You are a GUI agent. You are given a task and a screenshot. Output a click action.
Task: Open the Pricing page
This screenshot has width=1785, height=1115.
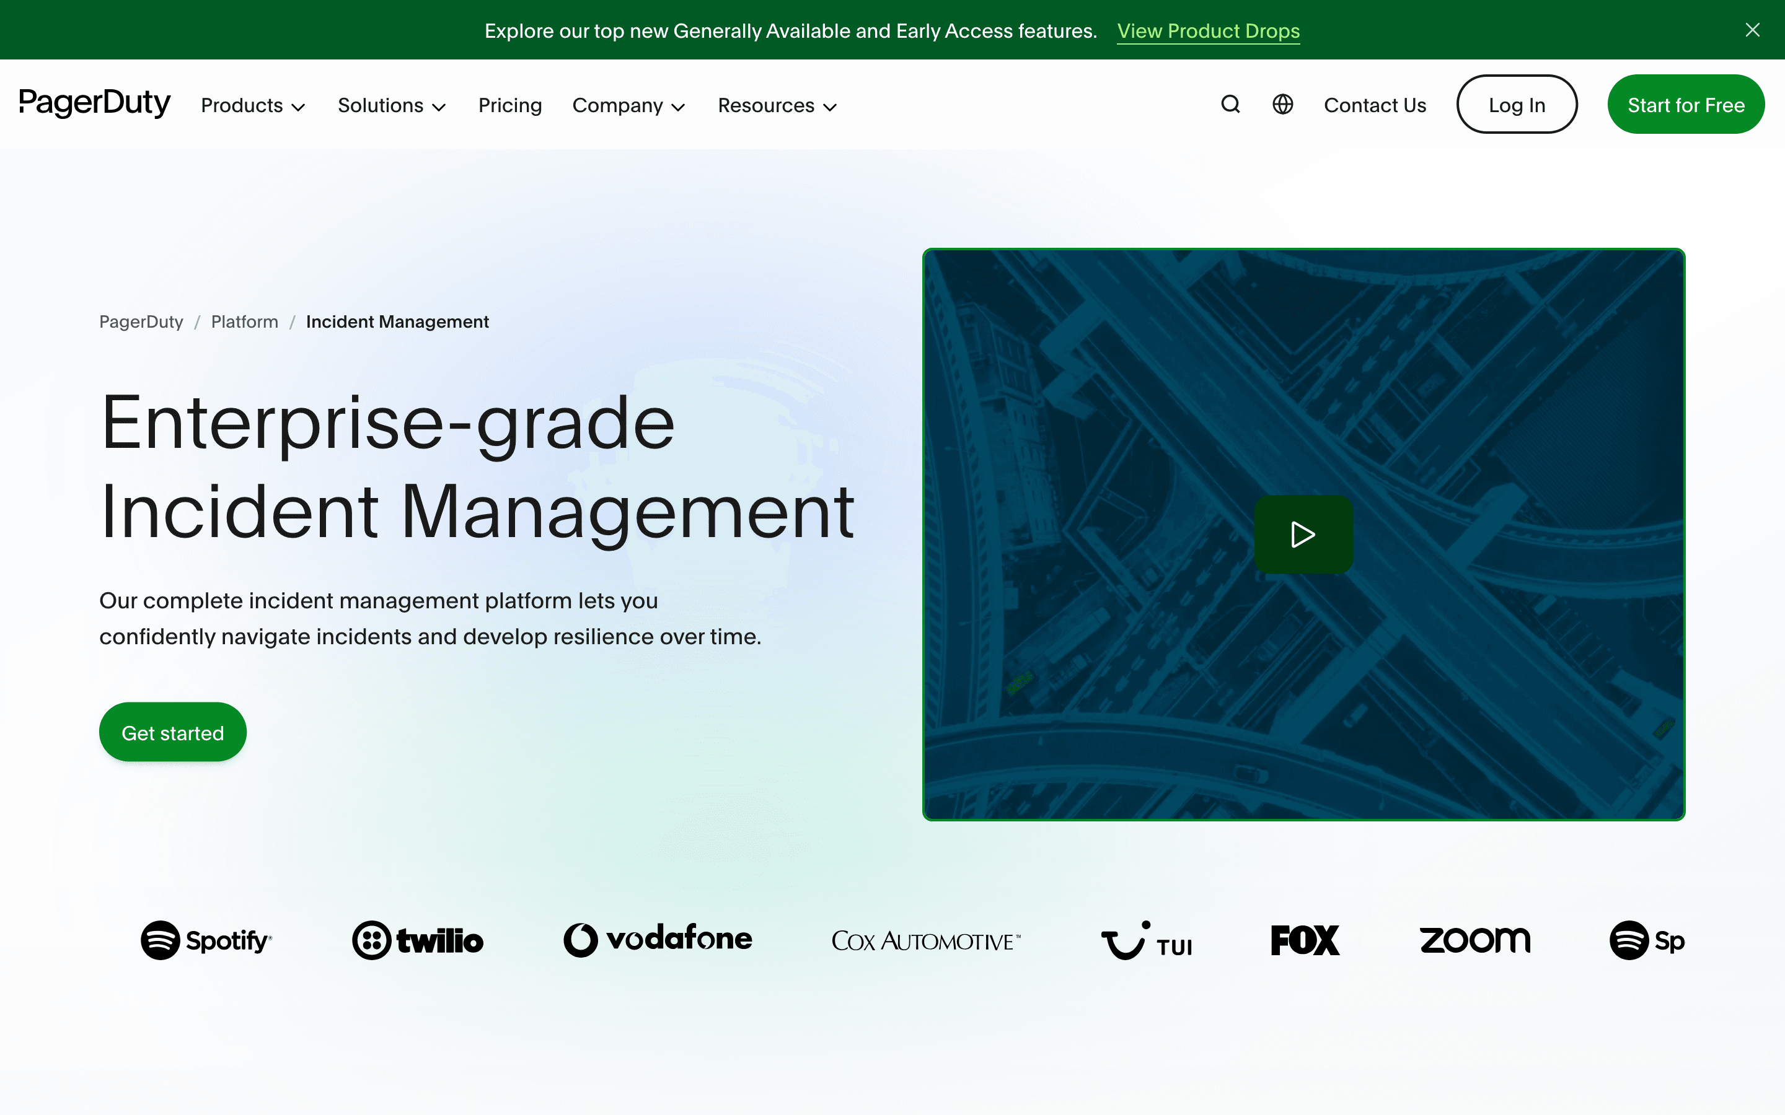click(x=509, y=105)
